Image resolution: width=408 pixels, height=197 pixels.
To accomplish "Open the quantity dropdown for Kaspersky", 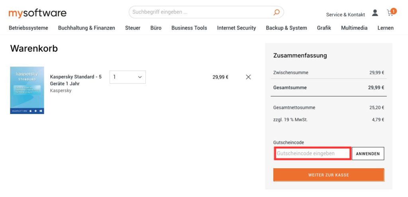I will click(127, 77).
